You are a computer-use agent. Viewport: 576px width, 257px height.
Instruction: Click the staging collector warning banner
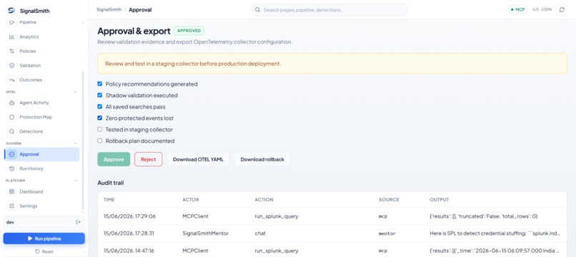coord(332,64)
